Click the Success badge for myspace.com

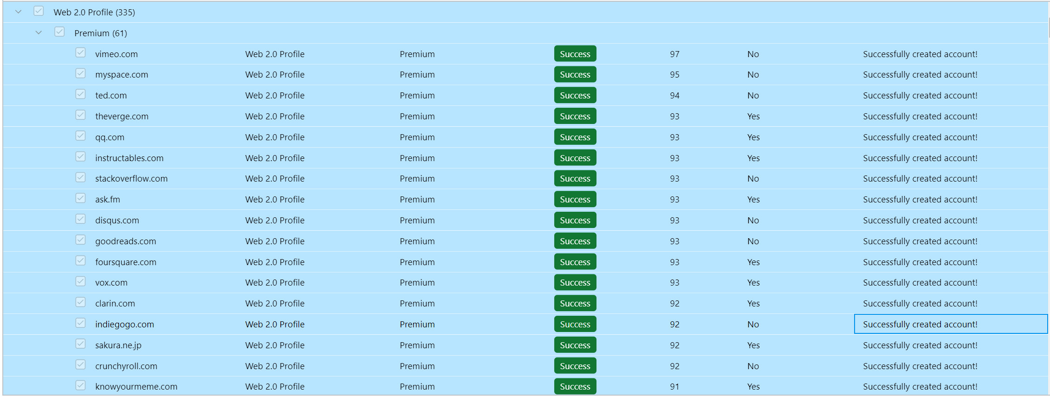click(575, 74)
